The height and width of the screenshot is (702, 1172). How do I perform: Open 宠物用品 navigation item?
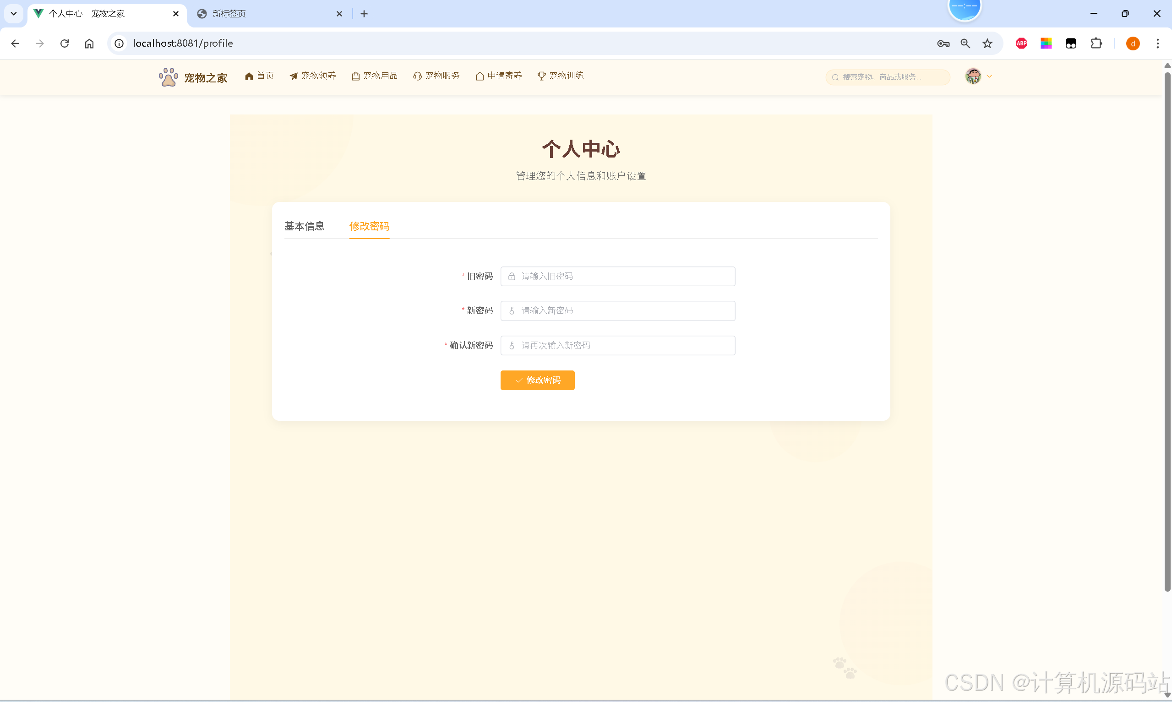point(375,76)
